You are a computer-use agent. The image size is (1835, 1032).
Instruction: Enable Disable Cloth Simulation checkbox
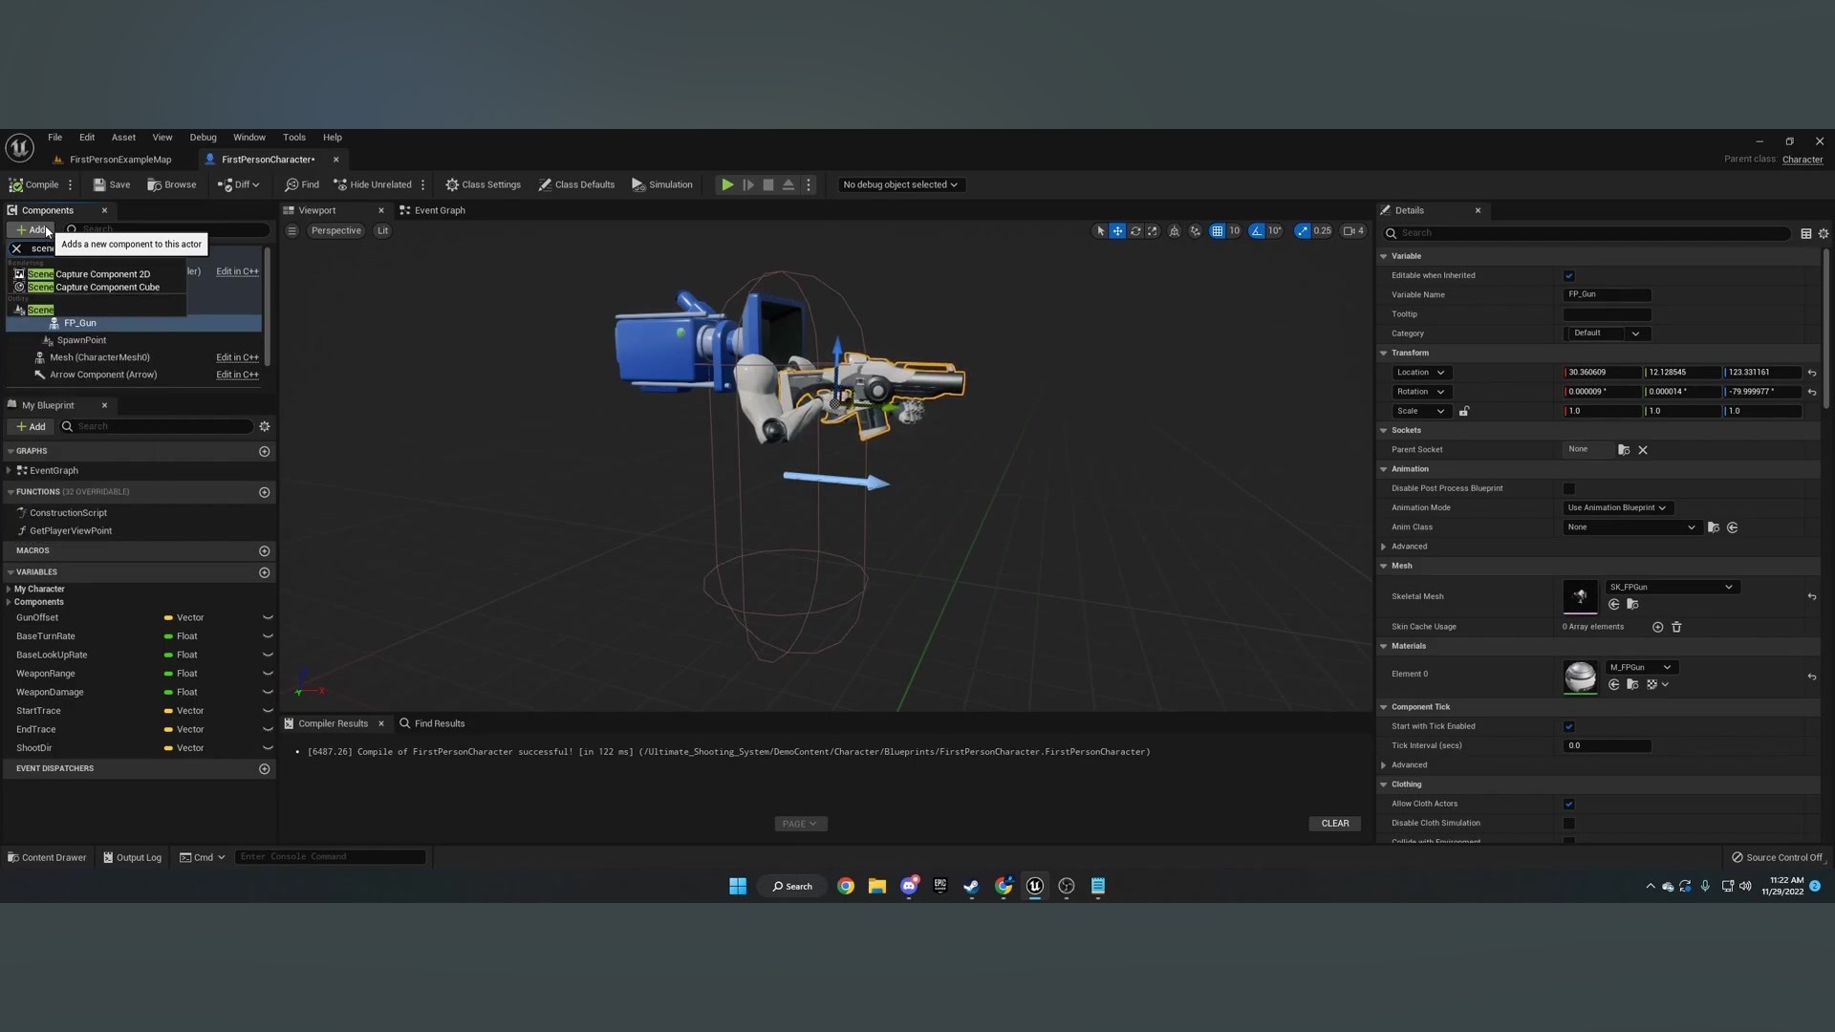[x=1568, y=823]
